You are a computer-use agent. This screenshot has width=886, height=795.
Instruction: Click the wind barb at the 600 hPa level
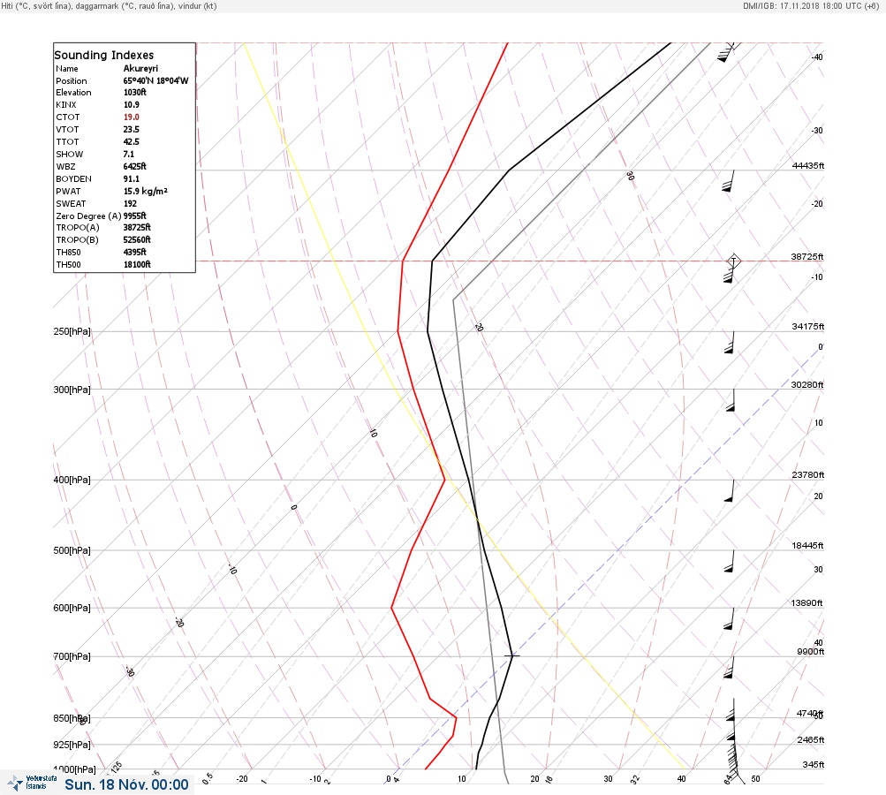point(729,618)
